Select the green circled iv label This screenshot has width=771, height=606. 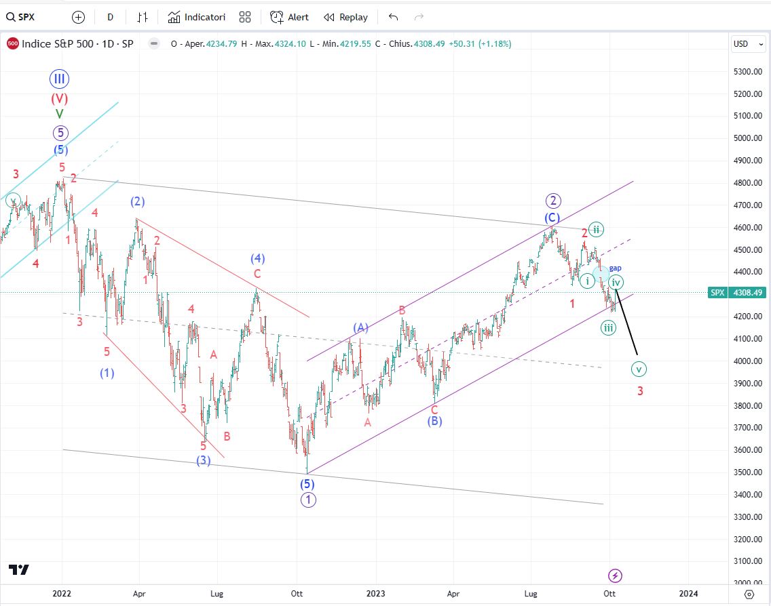point(616,283)
